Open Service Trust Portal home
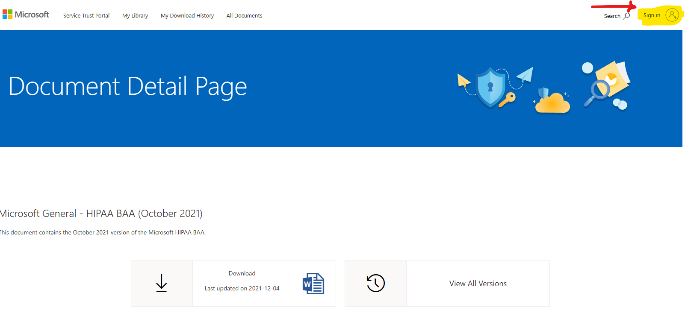This screenshot has height=319, width=685. click(x=86, y=16)
